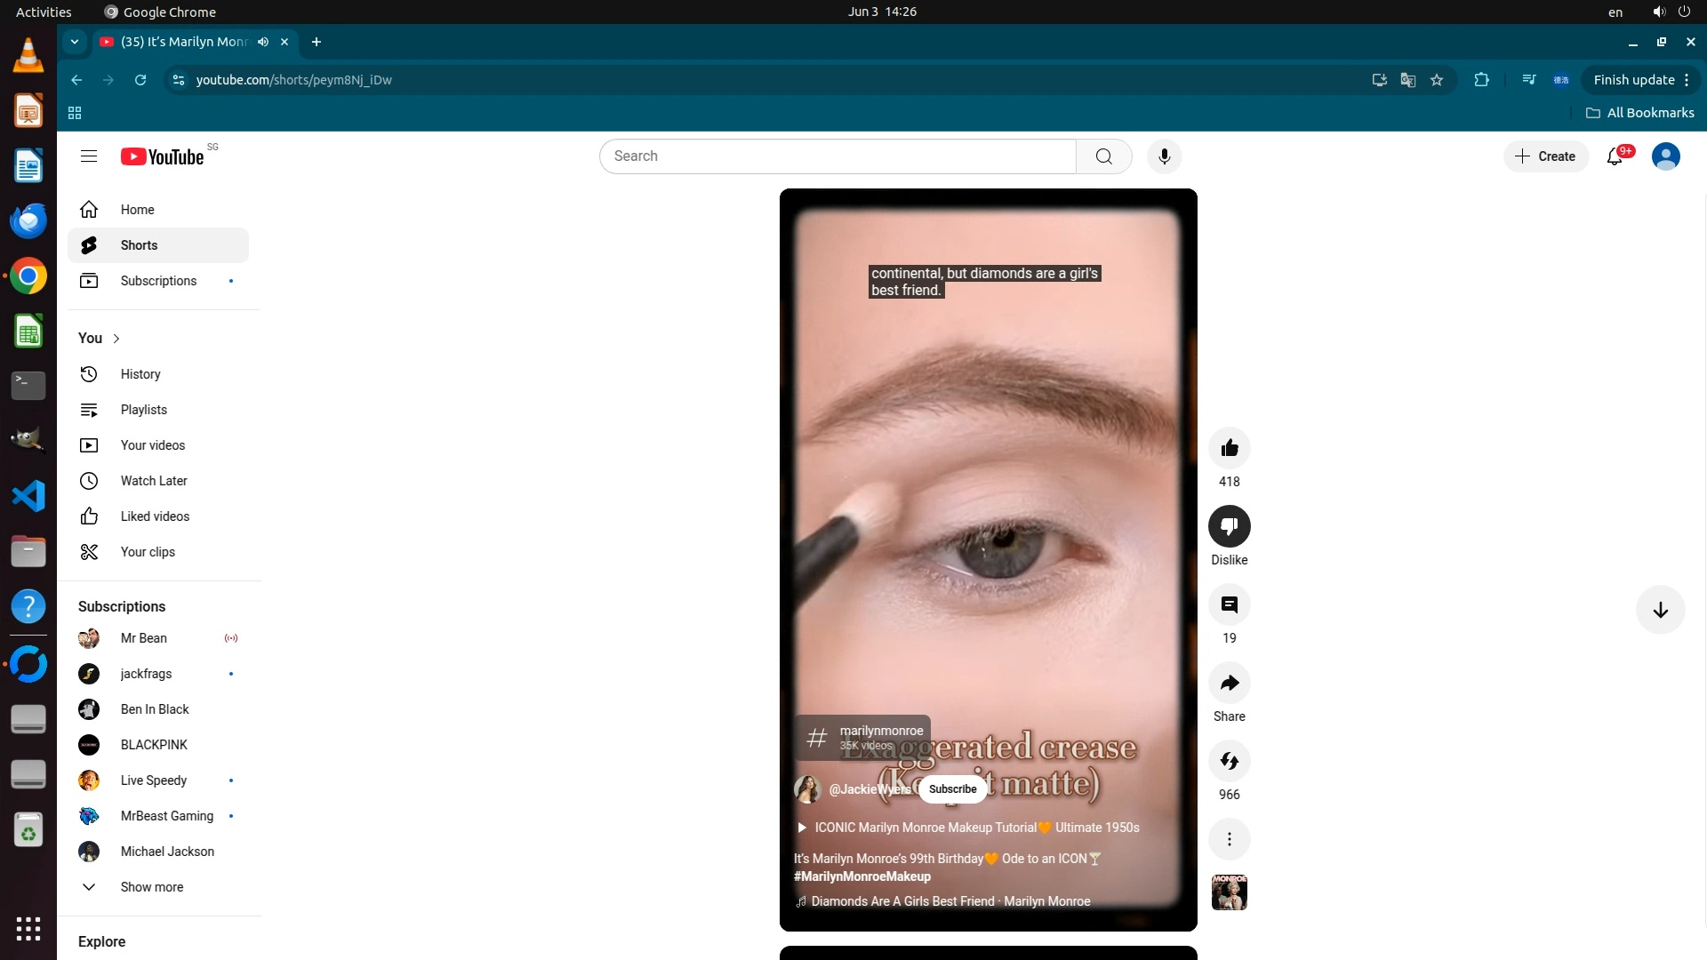Open the Remix button showing 966
The width and height of the screenshot is (1707, 960).
(x=1229, y=762)
